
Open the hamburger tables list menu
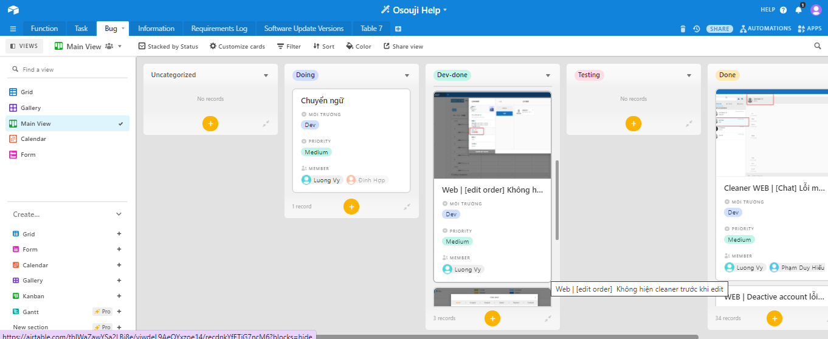[13, 29]
